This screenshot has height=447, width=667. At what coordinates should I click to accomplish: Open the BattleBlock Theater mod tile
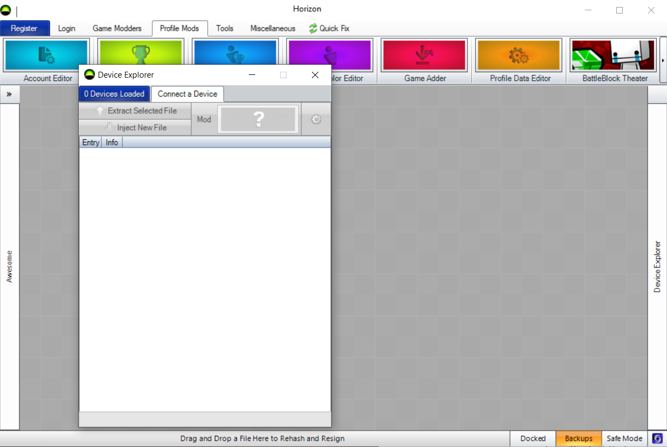pos(614,55)
